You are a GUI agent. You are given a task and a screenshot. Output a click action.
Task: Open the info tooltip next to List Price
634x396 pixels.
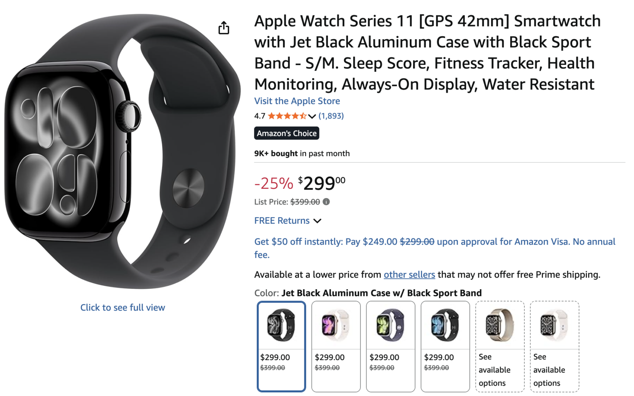click(x=326, y=202)
